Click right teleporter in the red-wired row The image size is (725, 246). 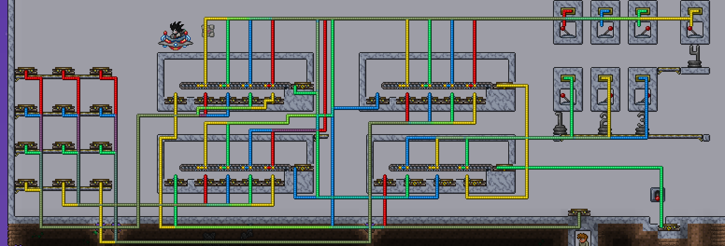coord(101,71)
